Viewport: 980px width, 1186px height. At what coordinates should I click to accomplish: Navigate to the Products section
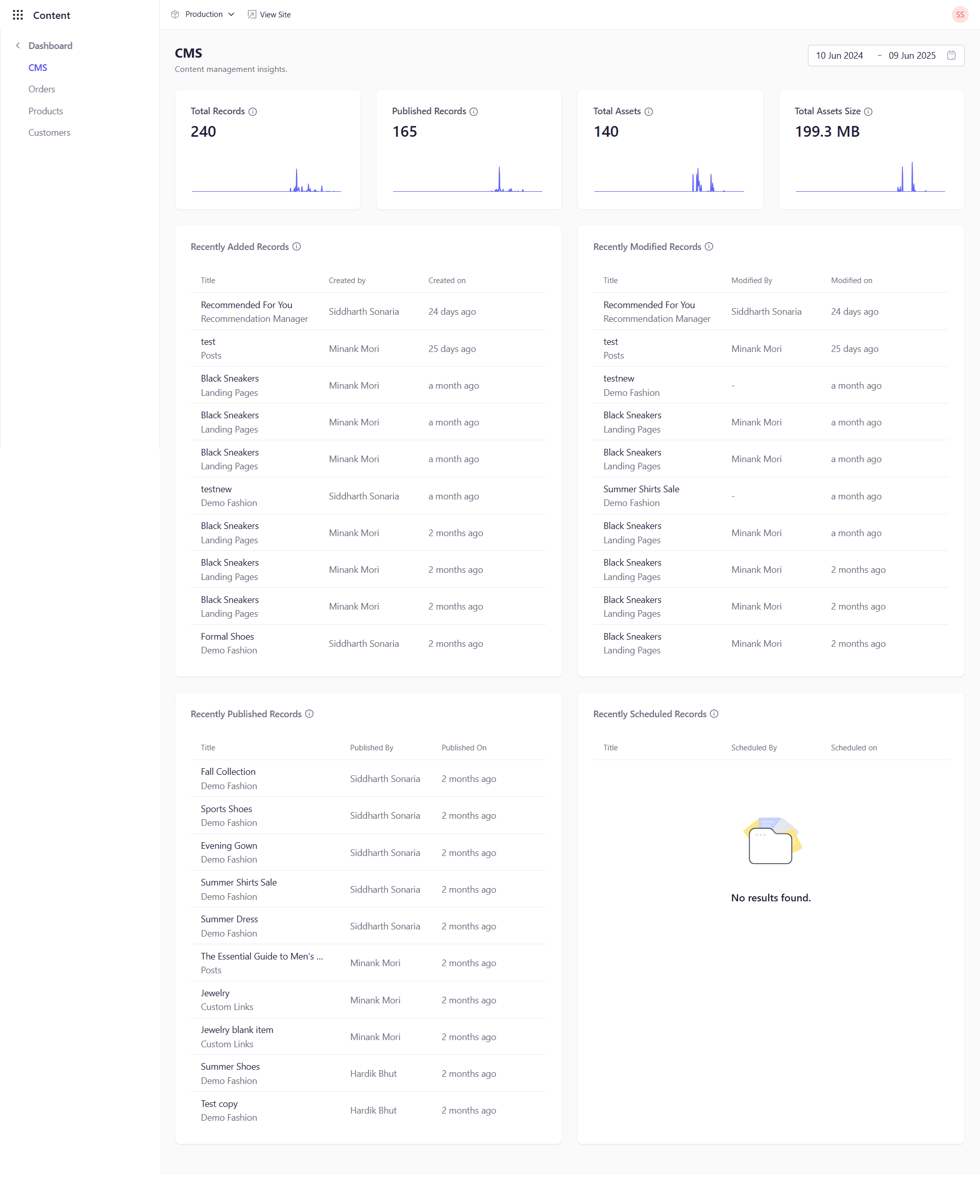coord(45,111)
